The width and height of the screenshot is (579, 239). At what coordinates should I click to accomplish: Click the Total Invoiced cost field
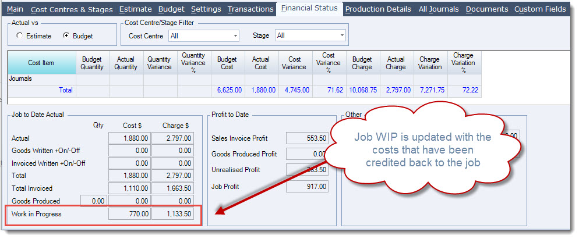pos(129,188)
